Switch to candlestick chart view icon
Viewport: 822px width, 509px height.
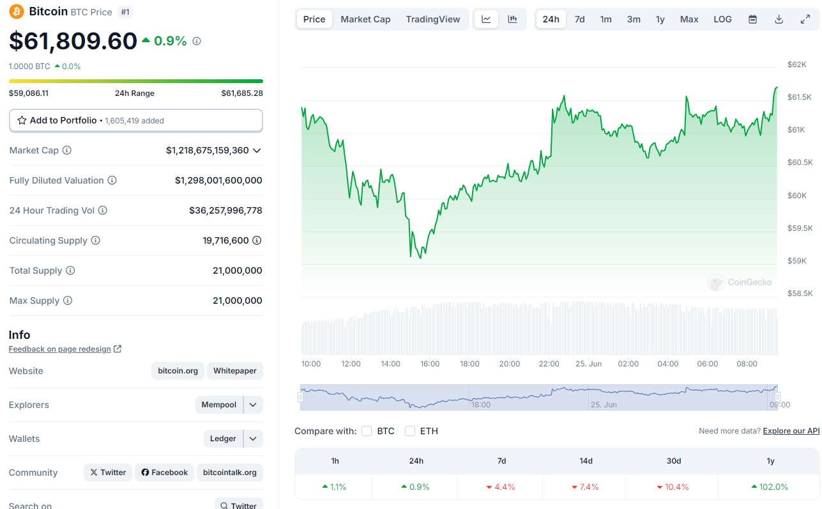(512, 19)
